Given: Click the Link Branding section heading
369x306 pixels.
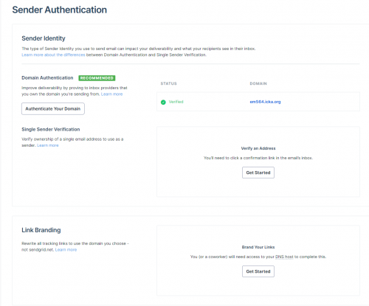Looking at the screenshot, I should coord(41,230).
